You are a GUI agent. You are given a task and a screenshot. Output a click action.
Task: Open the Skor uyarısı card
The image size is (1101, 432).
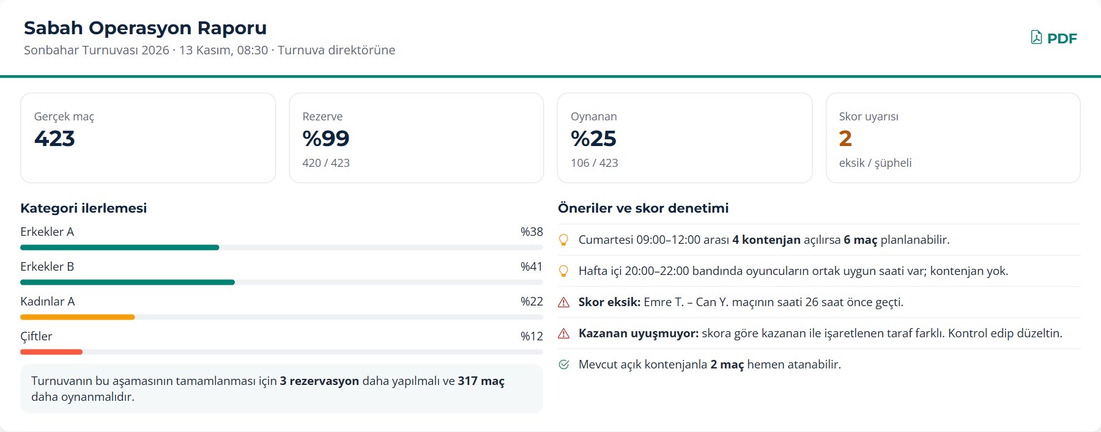pyautogui.click(x=953, y=138)
